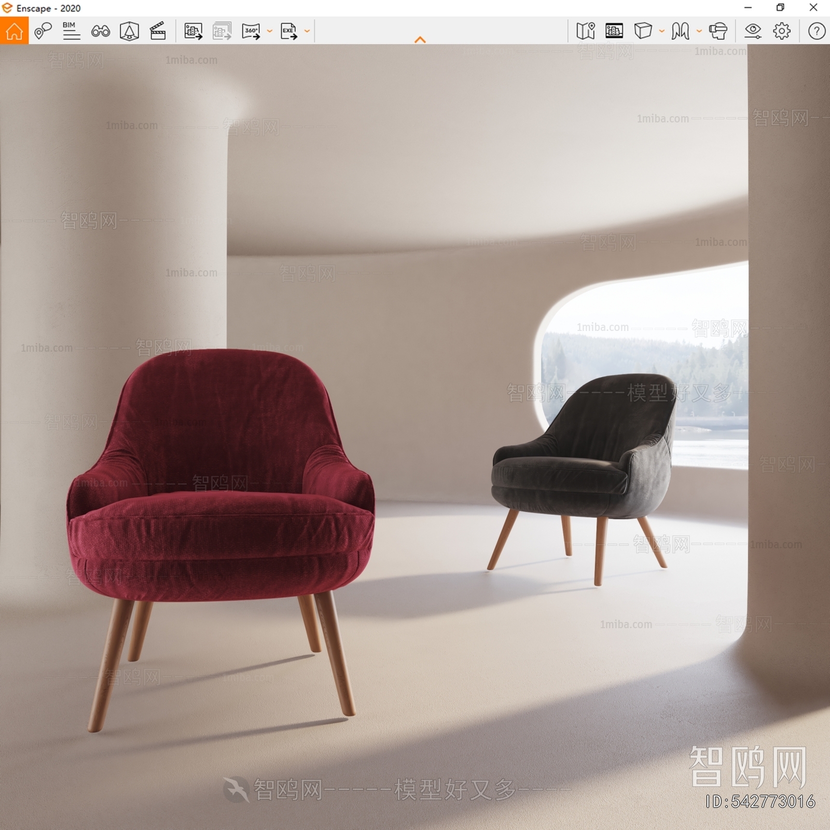
Task: Open the help question mark
Action: pos(817,31)
